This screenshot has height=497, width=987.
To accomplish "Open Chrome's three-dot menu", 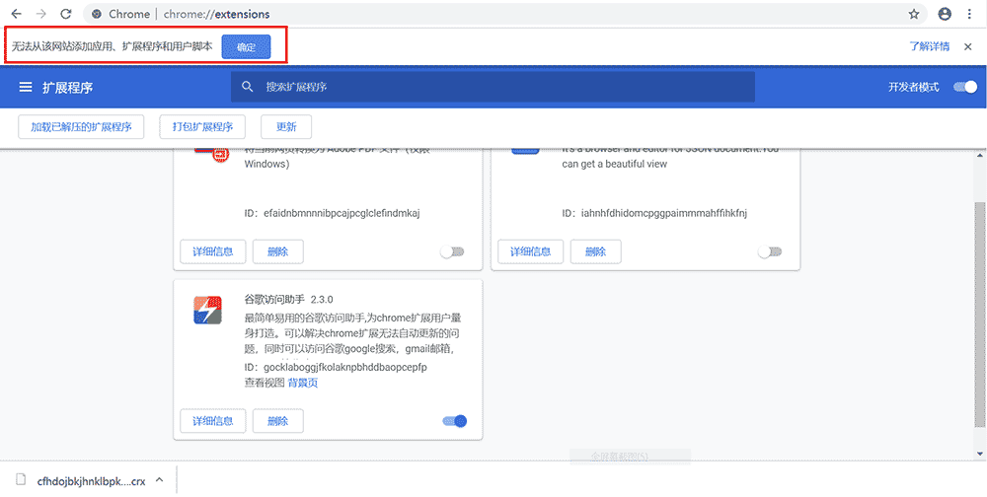I will 969,14.
